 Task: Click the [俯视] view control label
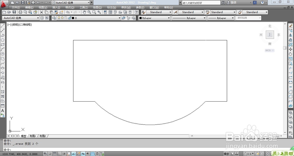click(15, 25)
